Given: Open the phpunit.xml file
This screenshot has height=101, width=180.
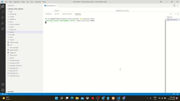Looking at the screenshot, I should (24, 71).
